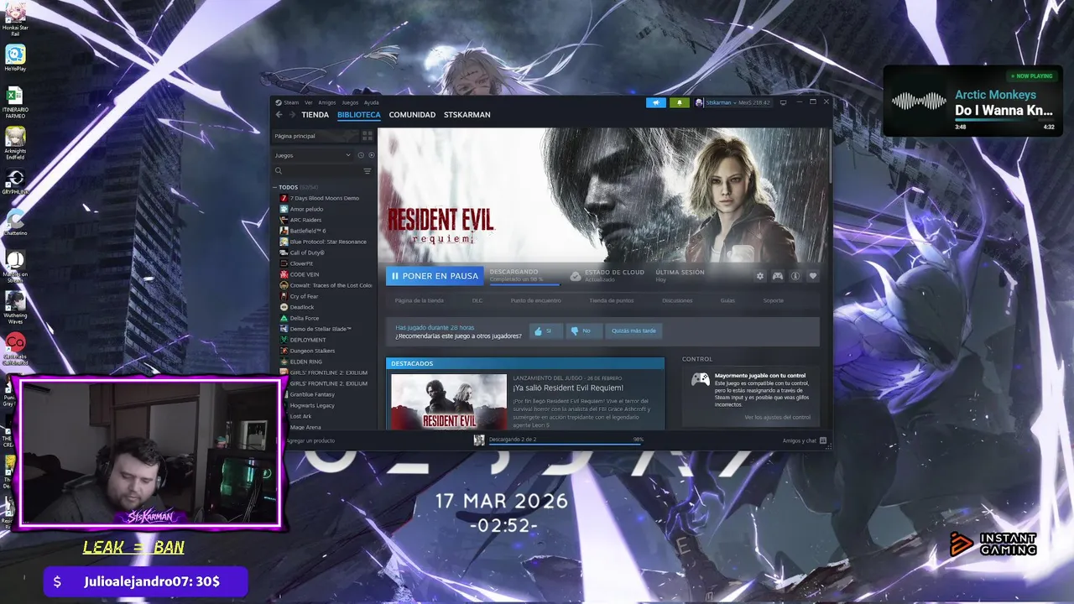Open Soporte link

coord(774,300)
